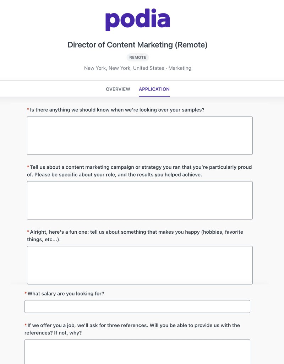Focus the samples notes text area
284x364 pixels.
140,136
